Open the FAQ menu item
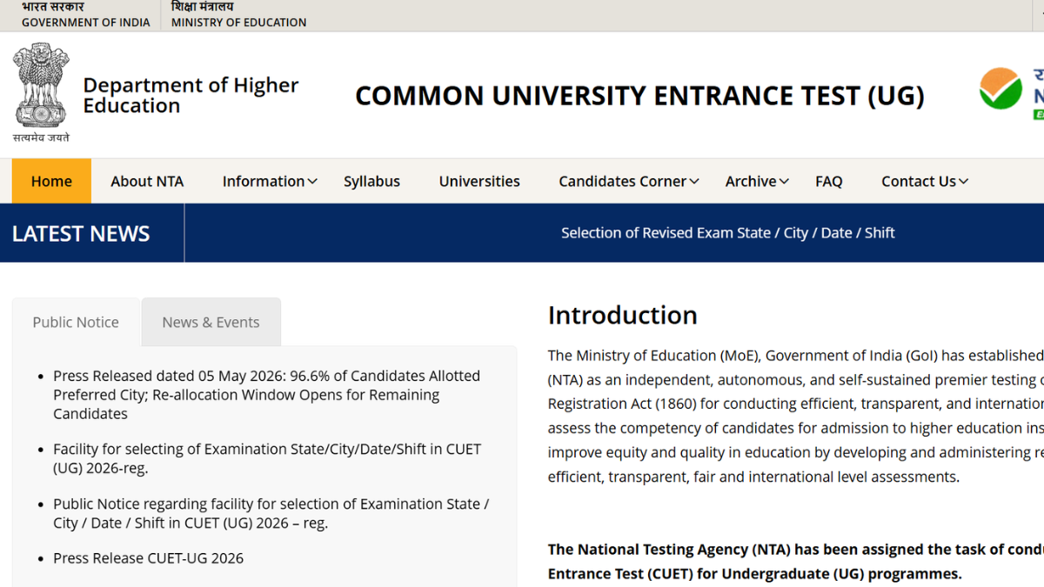Viewport: 1044px width, 587px height. (x=828, y=181)
